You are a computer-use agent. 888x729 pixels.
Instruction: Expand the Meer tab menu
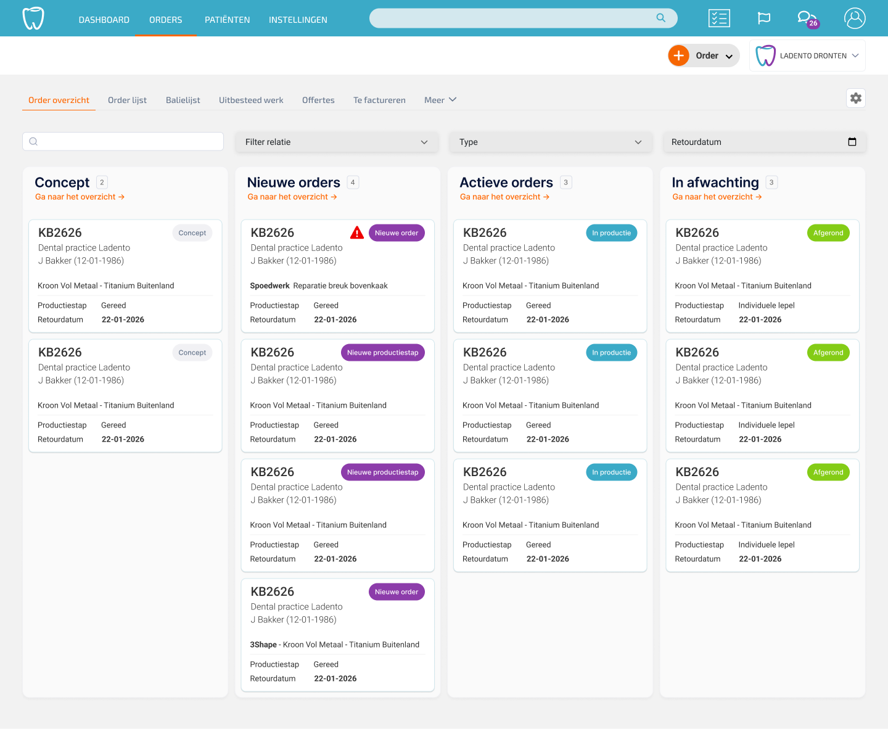(x=440, y=100)
